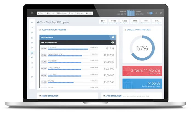
Task: Click the header blue balance bar chart
Action: [x=131, y=13]
